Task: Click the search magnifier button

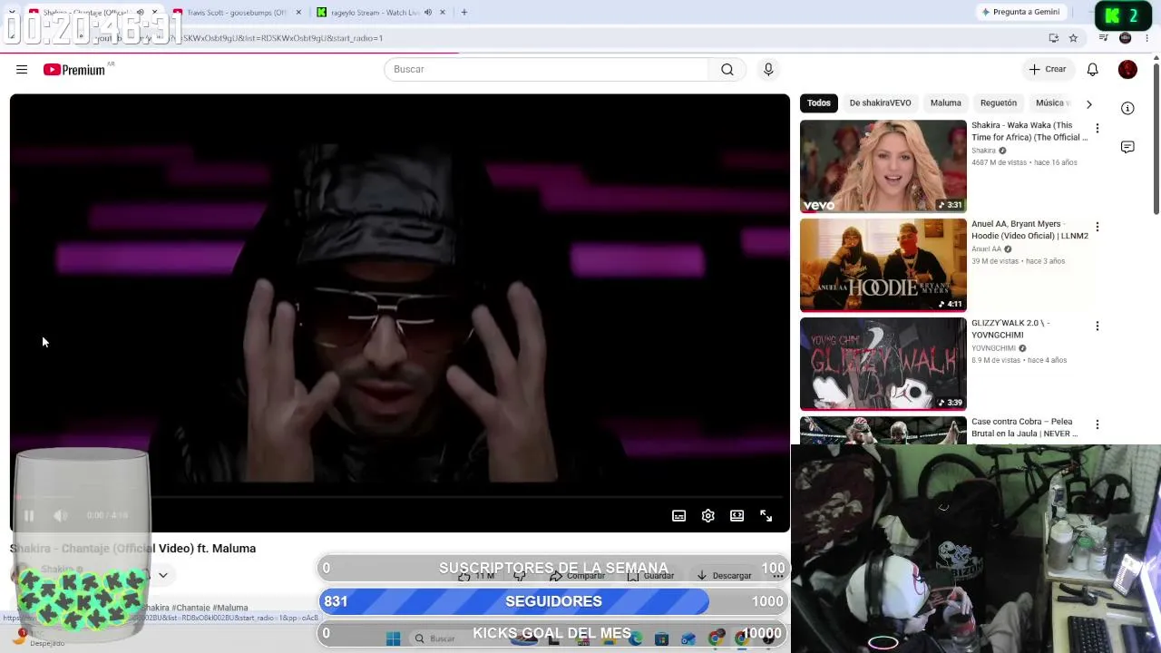Action: click(x=727, y=70)
